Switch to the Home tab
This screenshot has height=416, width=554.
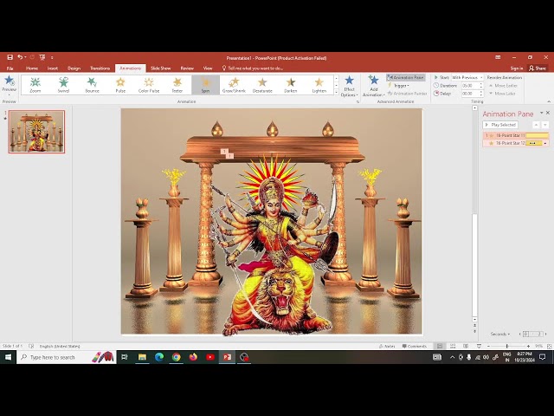coord(32,68)
